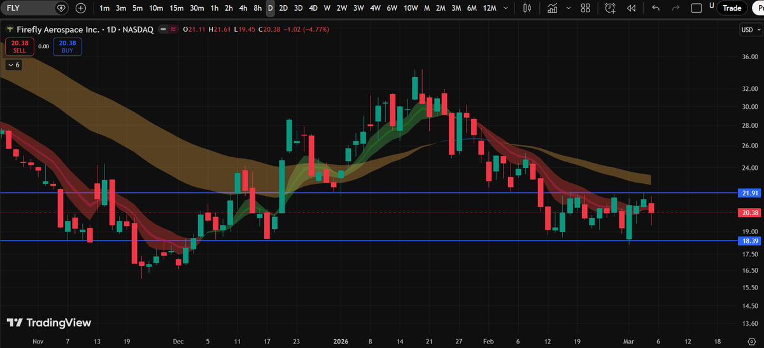Switch to the 1h timeframe

pyautogui.click(x=214, y=8)
